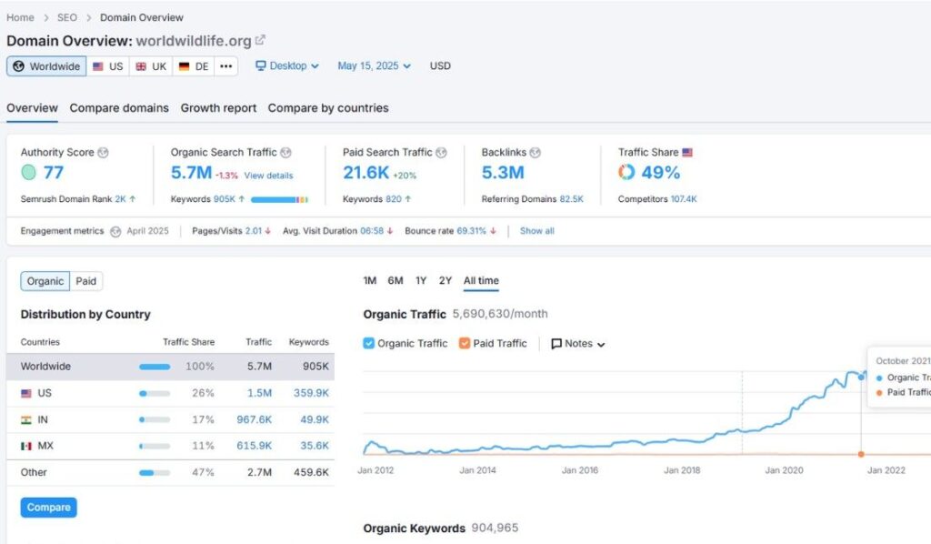Click the green Authority Score circle
This screenshot has width=931, height=544.
coord(28,172)
